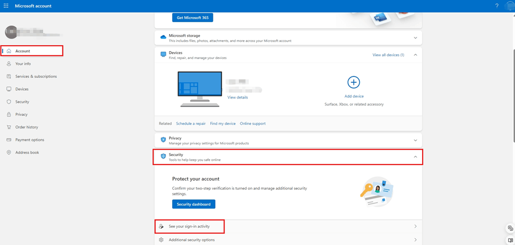Open the app launcher waffle icon

[x=6, y=6]
